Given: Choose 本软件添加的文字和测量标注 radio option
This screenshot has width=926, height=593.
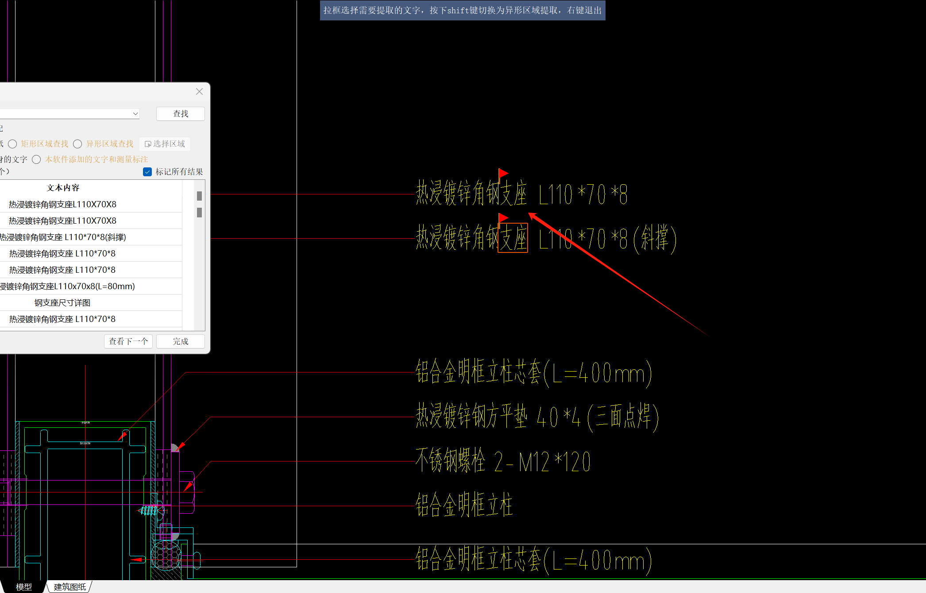Looking at the screenshot, I should point(37,159).
